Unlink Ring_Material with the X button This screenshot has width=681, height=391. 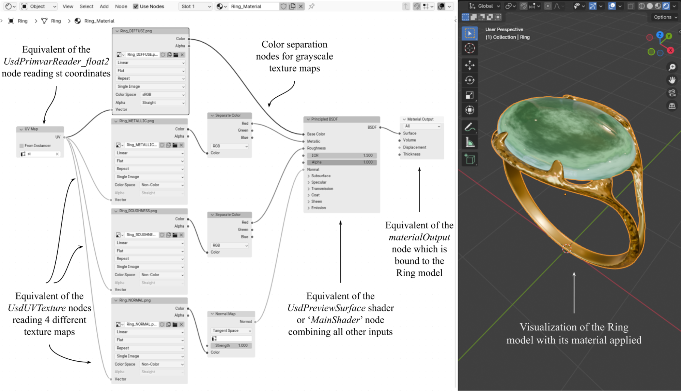(300, 6)
